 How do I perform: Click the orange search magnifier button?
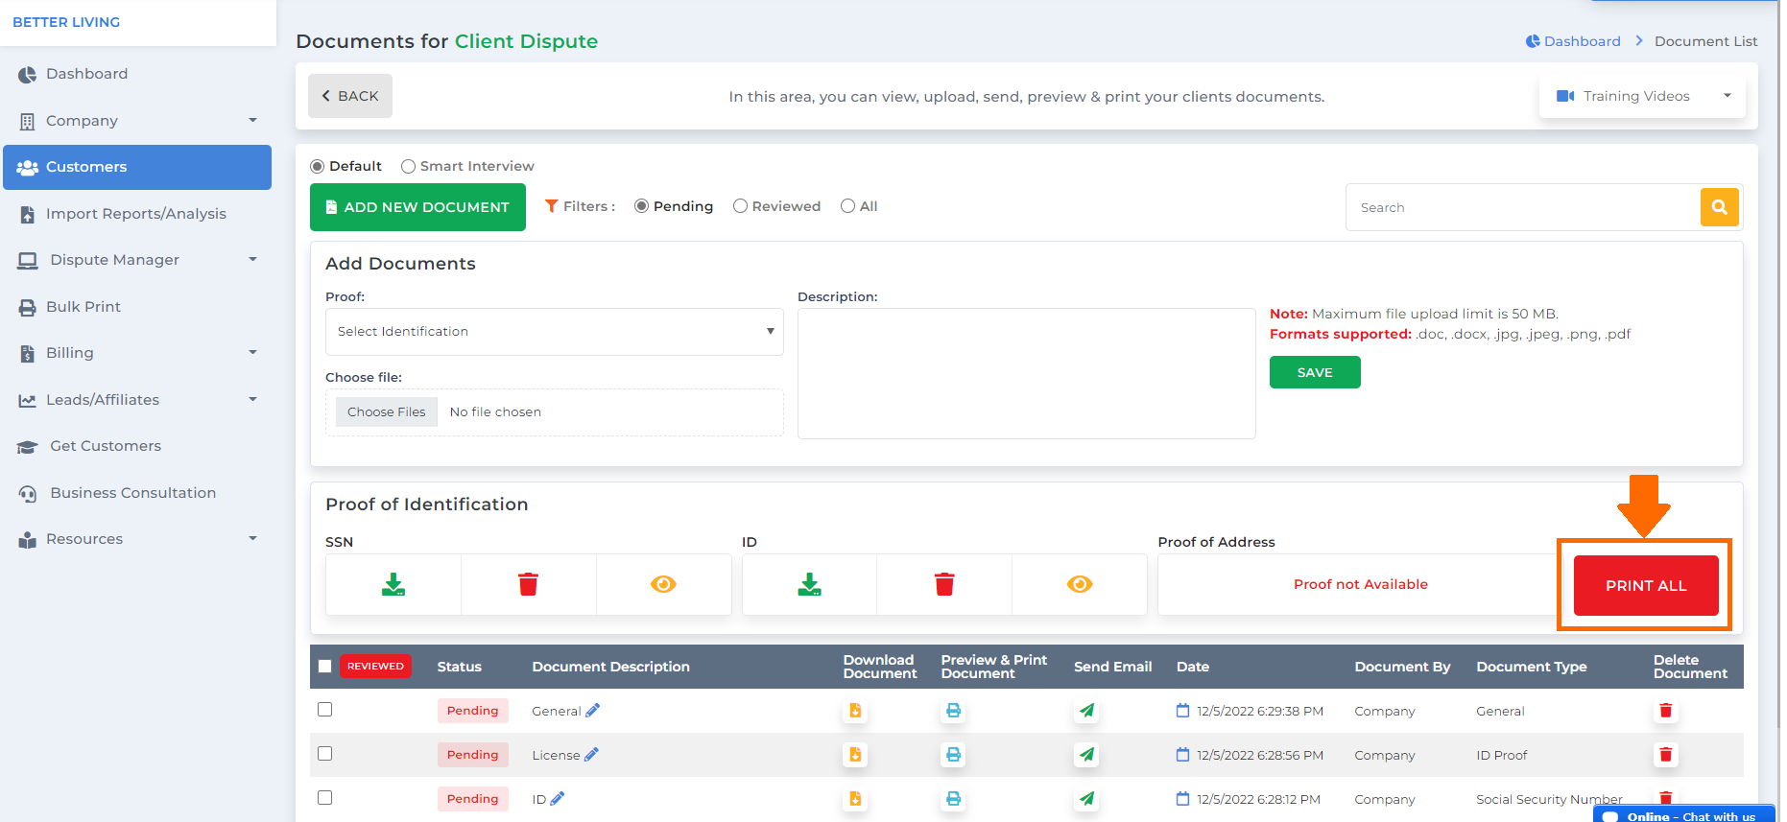[1719, 207]
